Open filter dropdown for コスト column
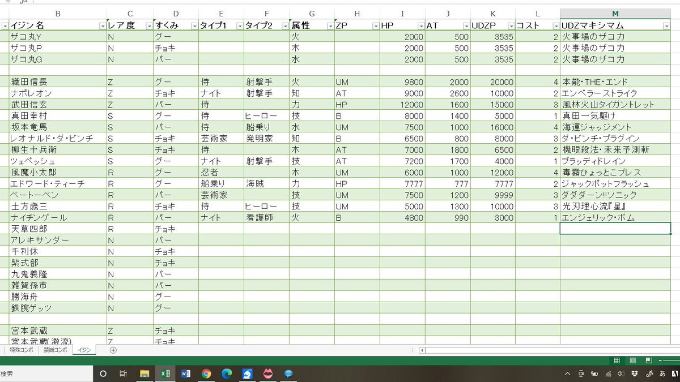 pos(555,25)
